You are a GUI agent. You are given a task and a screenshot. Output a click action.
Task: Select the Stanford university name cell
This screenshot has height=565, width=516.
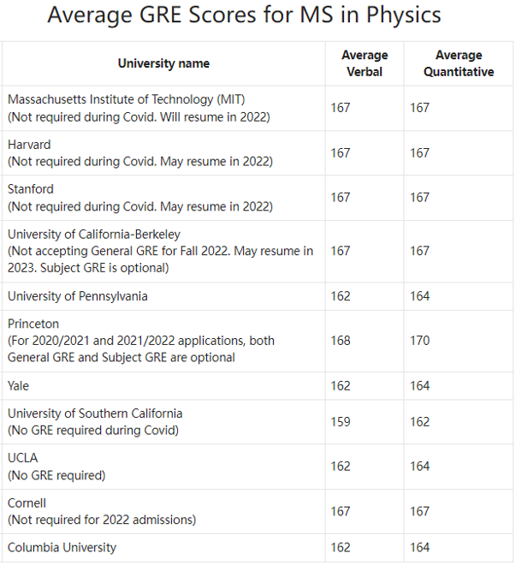[x=31, y=189]
